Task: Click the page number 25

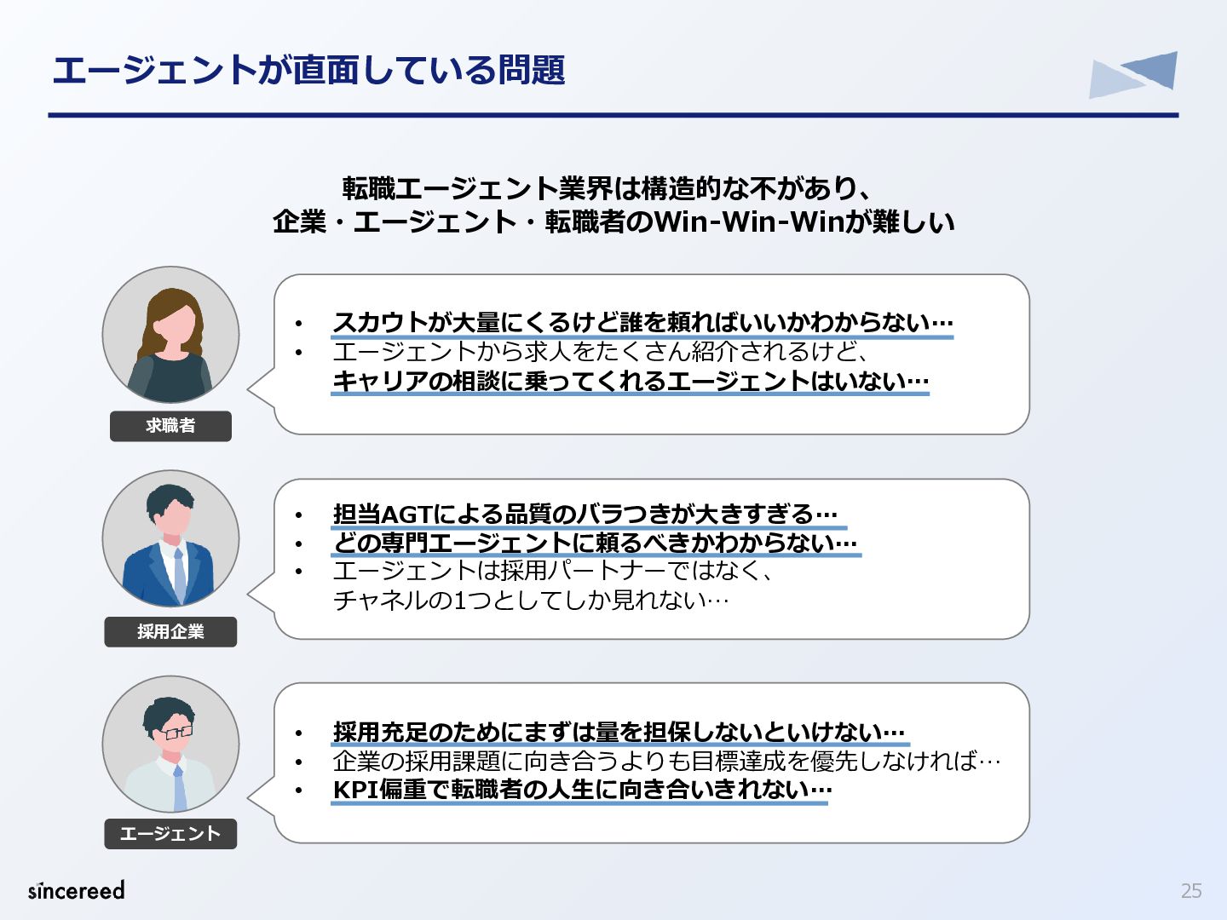Action: tap(1191, 891)
